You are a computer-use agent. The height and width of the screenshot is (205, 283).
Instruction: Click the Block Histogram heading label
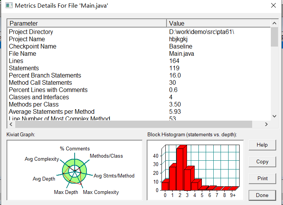coord(192,135)
